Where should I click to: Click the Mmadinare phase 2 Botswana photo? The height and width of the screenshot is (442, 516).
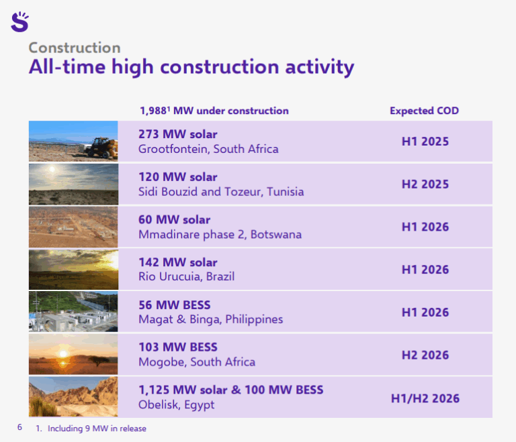(x=73, y=227)
